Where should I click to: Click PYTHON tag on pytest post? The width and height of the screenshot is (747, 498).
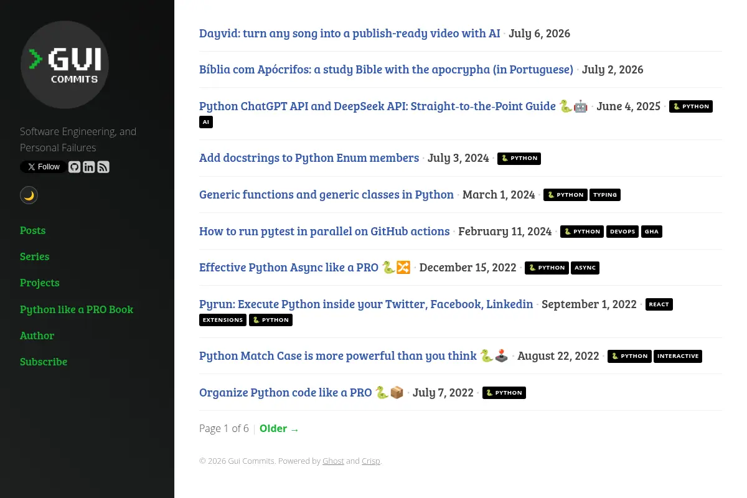tap(582, 232)
